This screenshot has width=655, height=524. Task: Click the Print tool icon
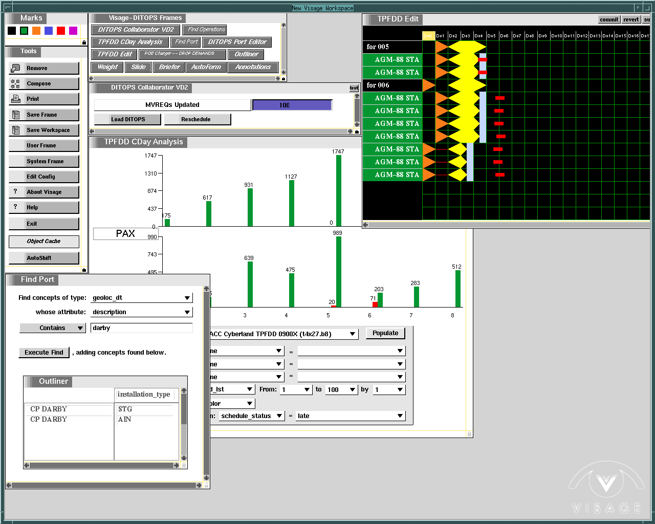pos(15,99)
